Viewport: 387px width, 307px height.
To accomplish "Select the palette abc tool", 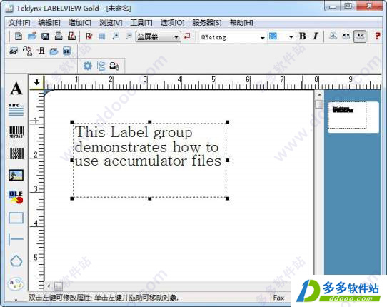I will (16, 283).
